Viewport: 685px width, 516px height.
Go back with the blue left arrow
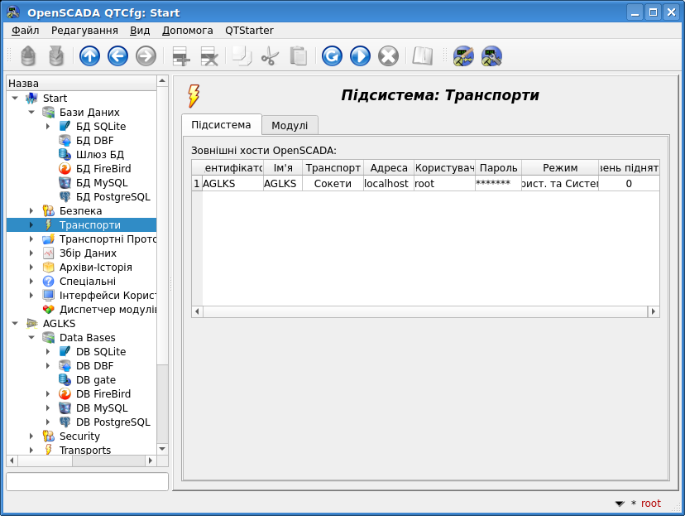coord(117,56)
